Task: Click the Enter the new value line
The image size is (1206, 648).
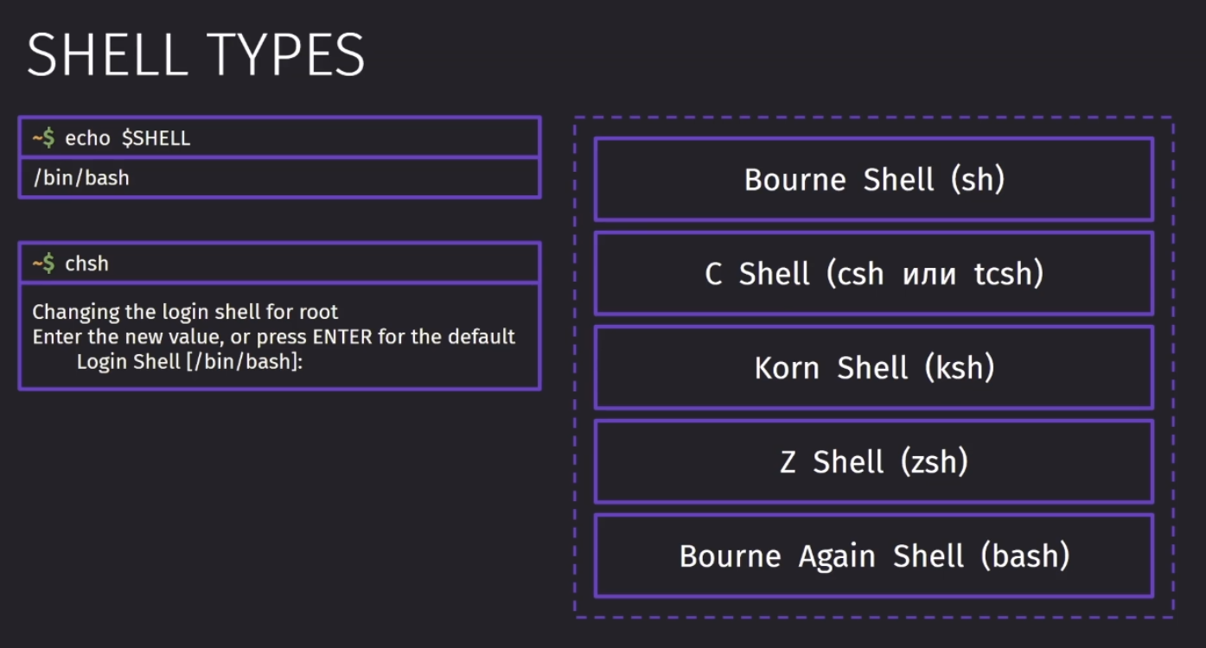Action: click(x=274, y=336)
